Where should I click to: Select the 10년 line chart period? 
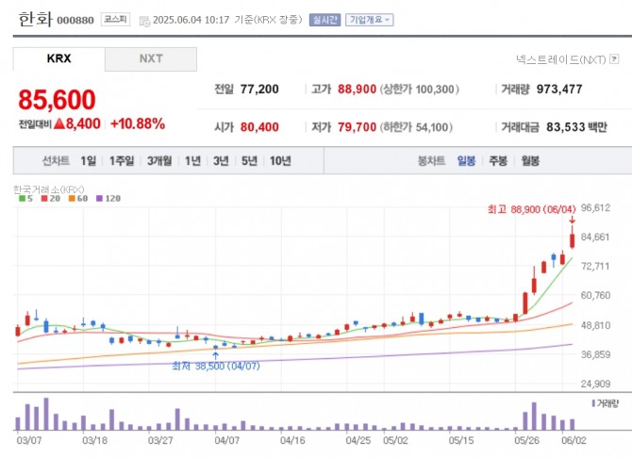pos(280,161)
